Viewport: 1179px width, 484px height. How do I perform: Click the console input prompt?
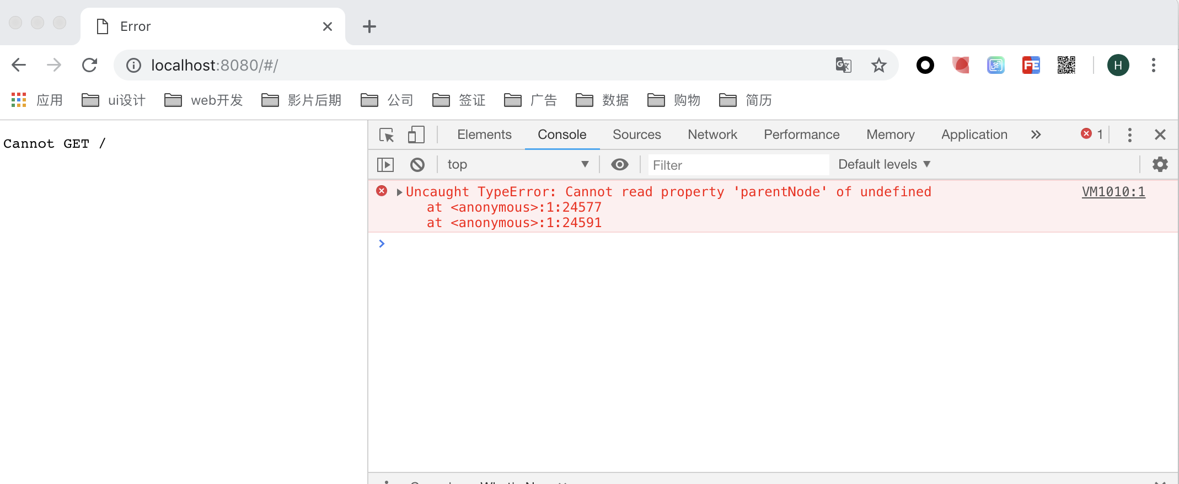(x=772, y=244)
